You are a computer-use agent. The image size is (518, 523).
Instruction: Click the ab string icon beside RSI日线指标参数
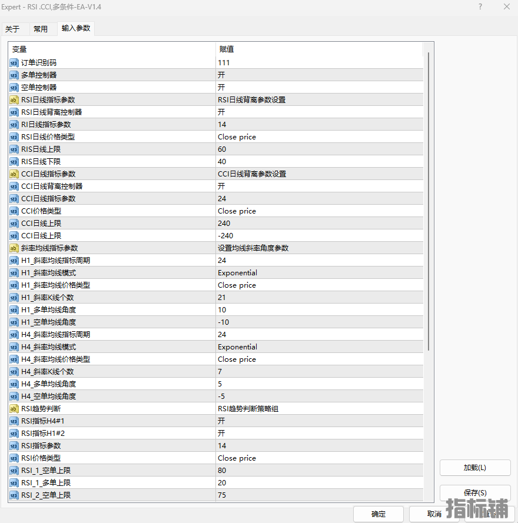14,100
